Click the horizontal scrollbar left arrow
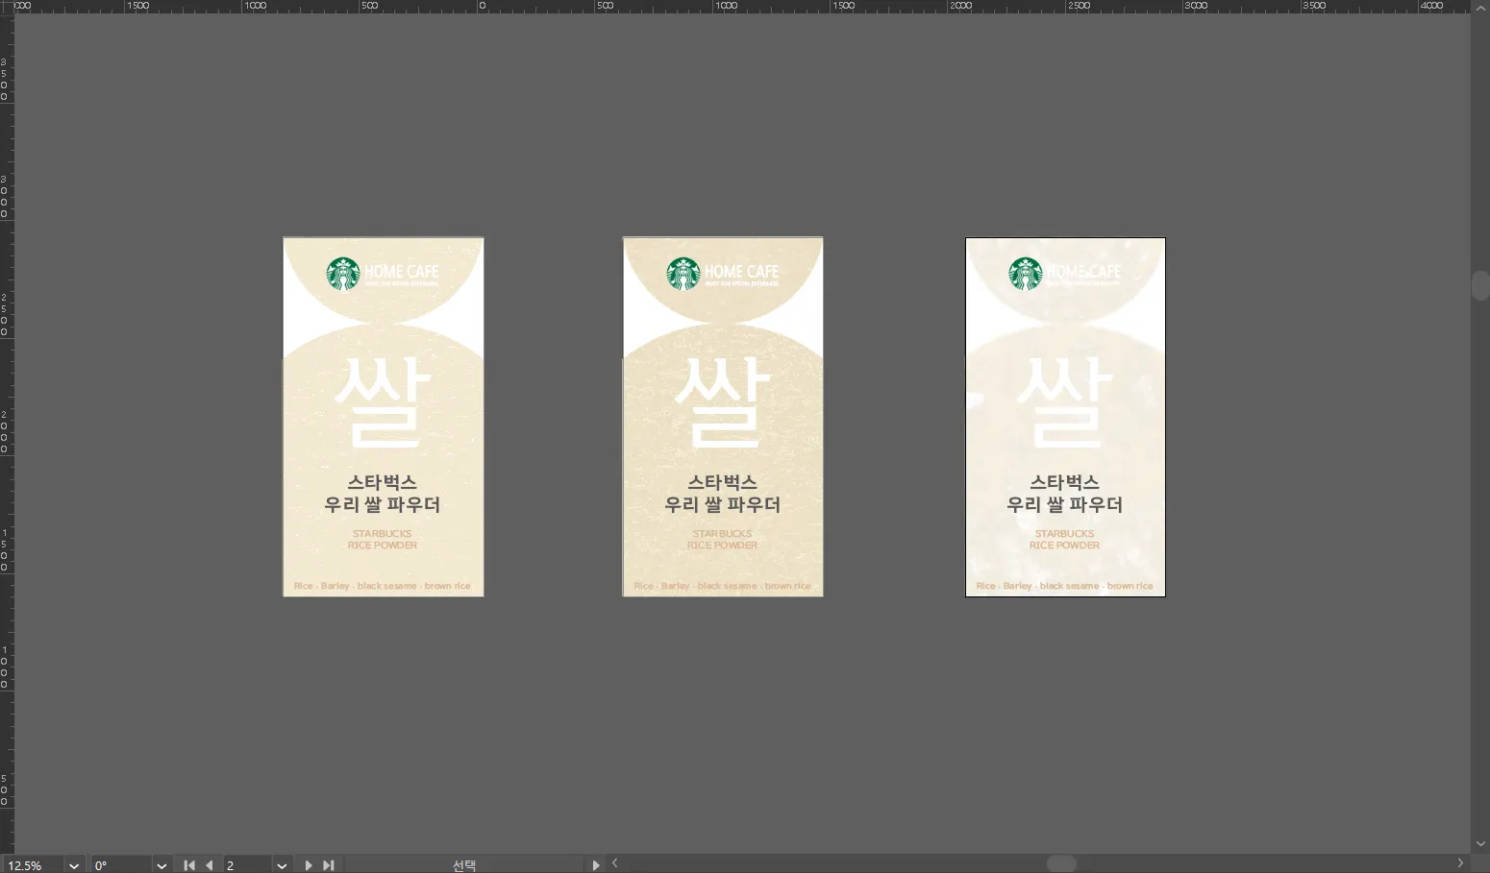The width and height of the screenshot is (1490, 873). click(x=615, y=863)
